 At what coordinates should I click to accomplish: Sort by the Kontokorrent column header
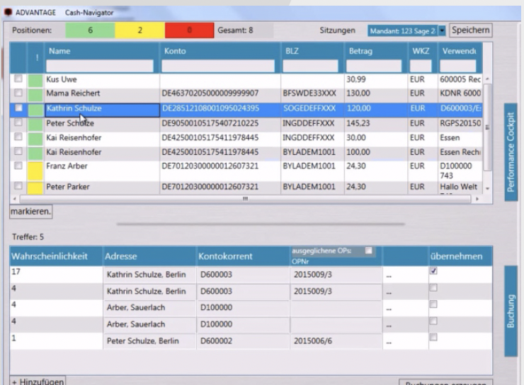(226, 256)
